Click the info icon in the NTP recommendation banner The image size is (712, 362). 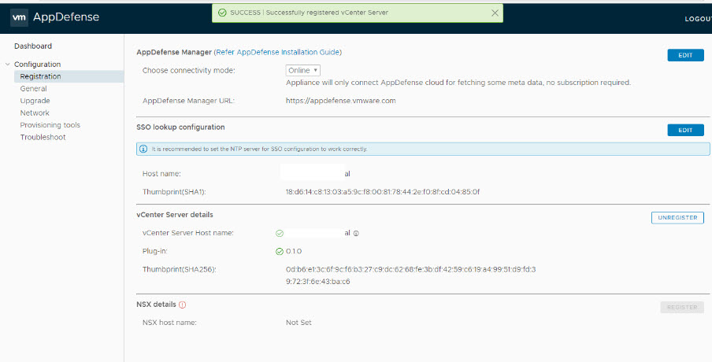[x=143, y=149]
